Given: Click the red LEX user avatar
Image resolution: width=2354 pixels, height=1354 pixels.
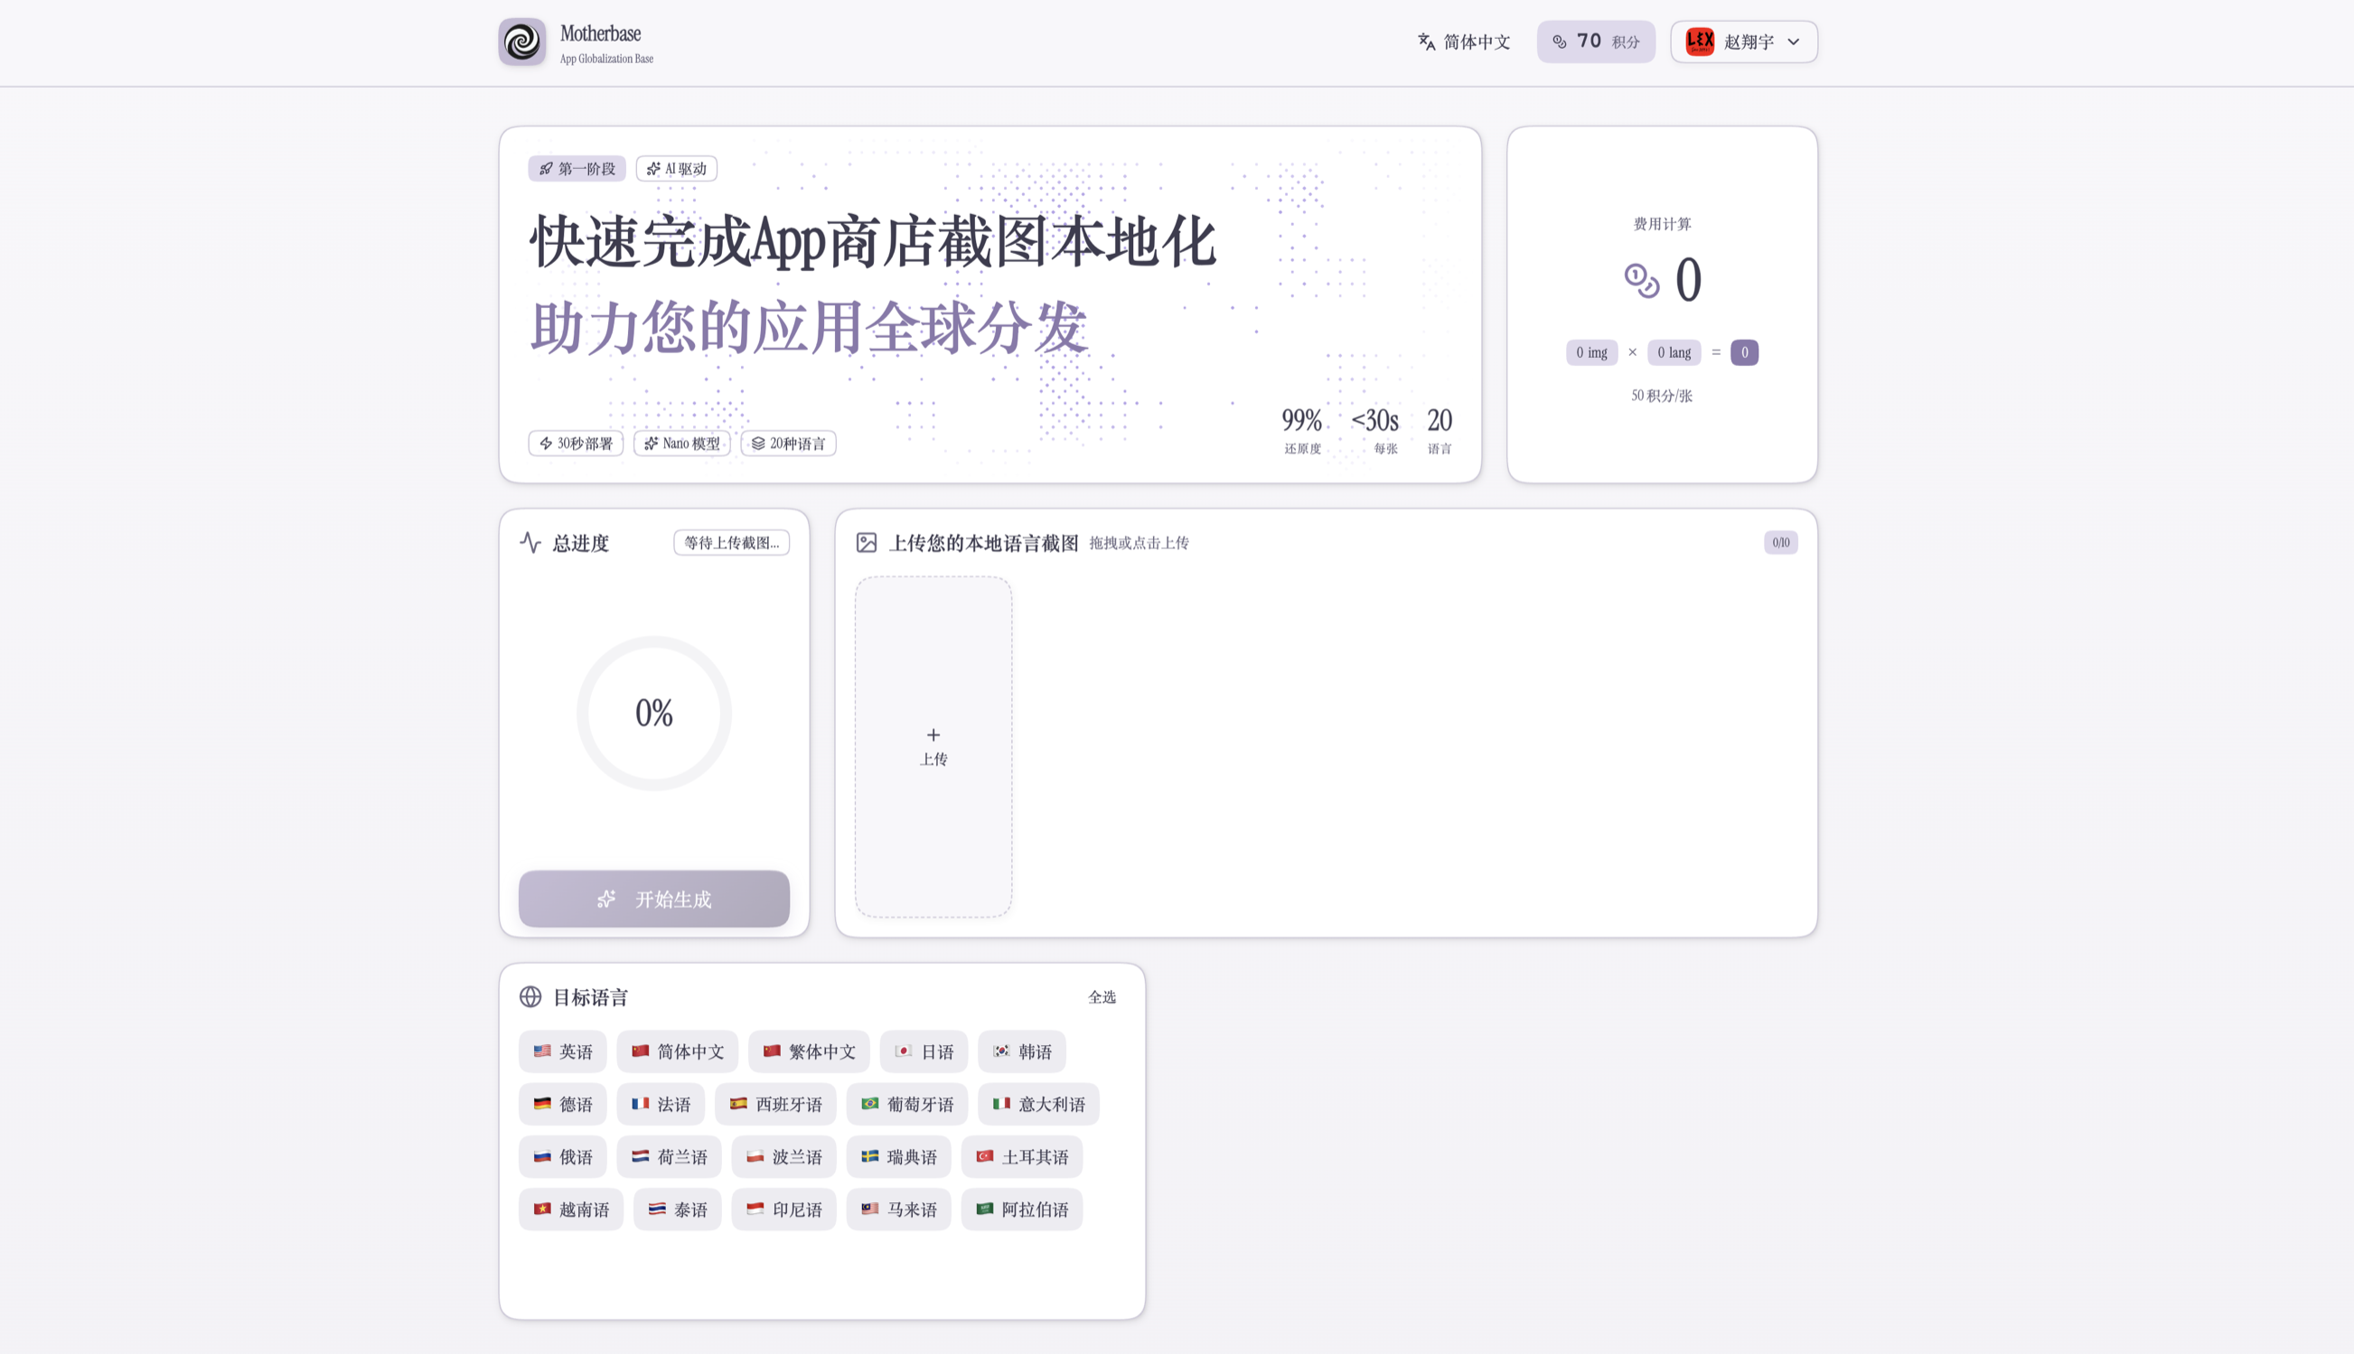Looking at the screenshot, I should click(x=1699, y=42).
